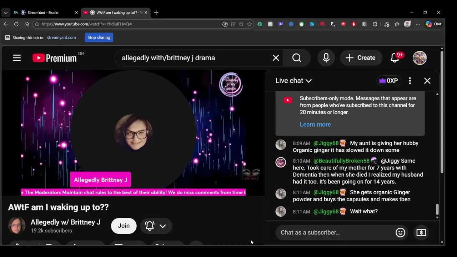The image size is (457, 257).
Task: Close the StreamYard tab
Action: tap(76, 12)
